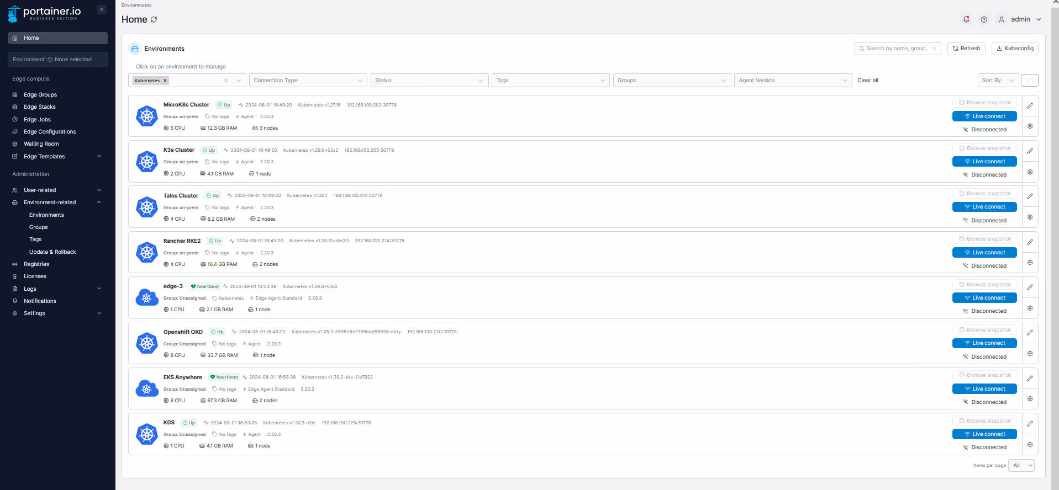Screen dimensions: 1059x490
Task: Download the Kubeconfig
Action: [1015, 49]
